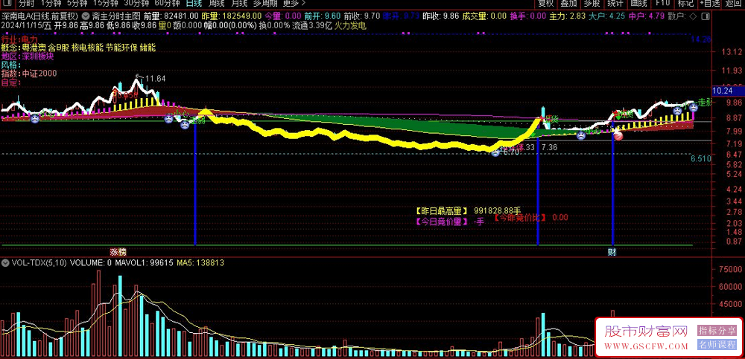
Task: Open the 含B股 concept tag
Action: click(x=58, y=48)
